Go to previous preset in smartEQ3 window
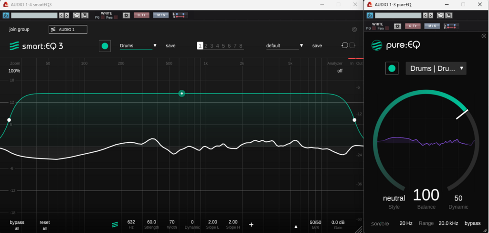The height and width of the screenshot is (233, 489). (62, 15)
